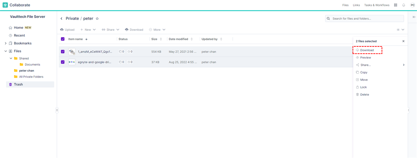Click the Trash bin icon in the sidebar

click(10, 84)
